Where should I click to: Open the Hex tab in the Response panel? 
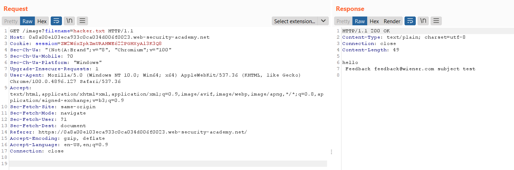(x=374, y=21)
